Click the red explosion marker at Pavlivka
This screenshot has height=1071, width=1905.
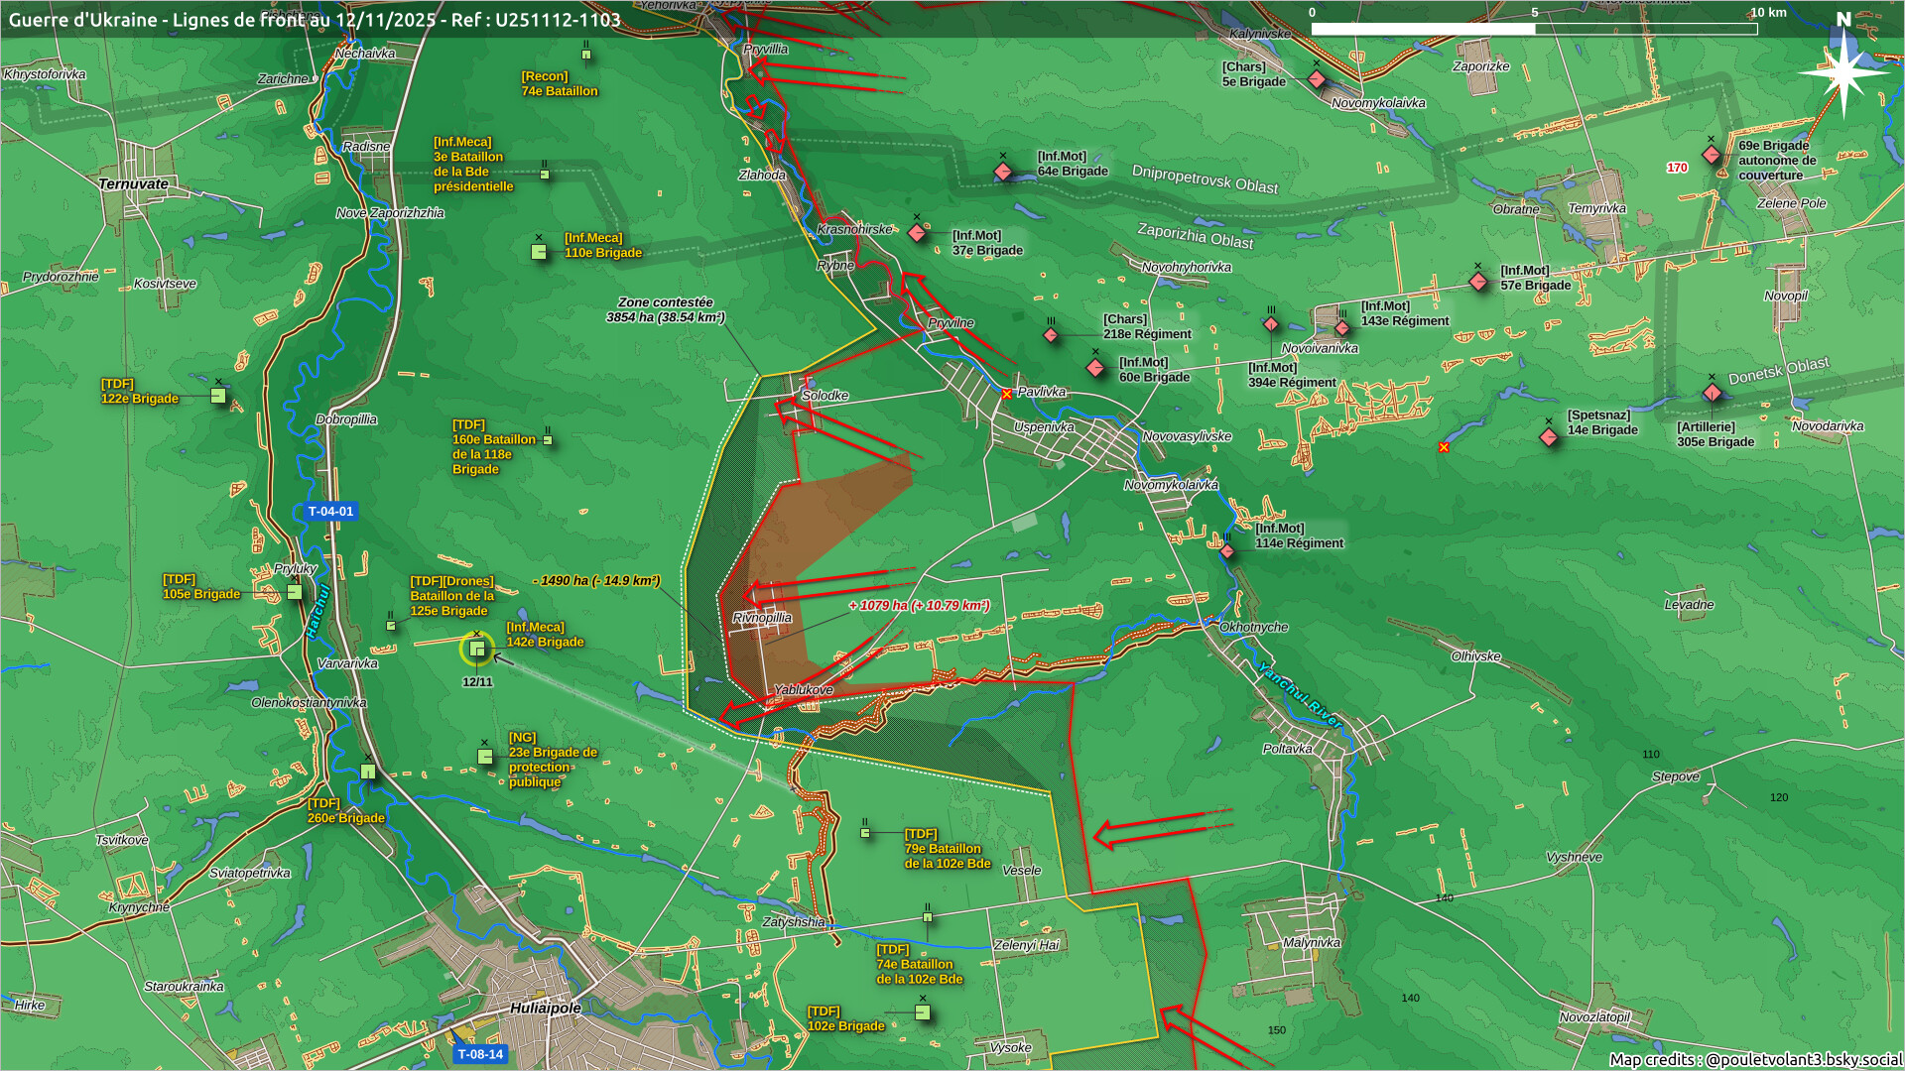click(1007, 394)
